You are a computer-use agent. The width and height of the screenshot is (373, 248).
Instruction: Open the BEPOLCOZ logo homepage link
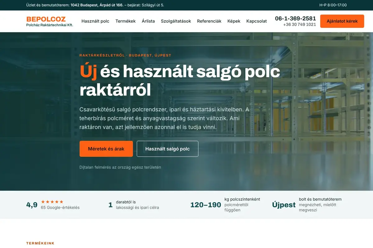click(50, 21)
